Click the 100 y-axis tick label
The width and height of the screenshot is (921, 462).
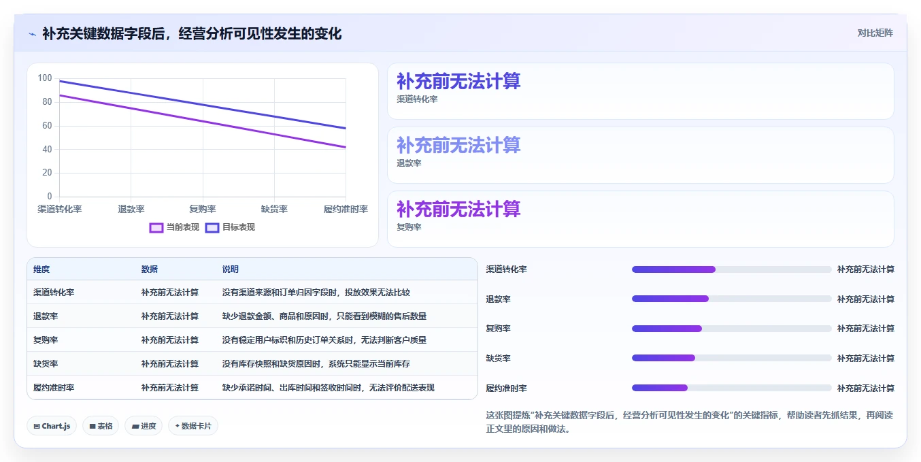[x=45, y=78]
